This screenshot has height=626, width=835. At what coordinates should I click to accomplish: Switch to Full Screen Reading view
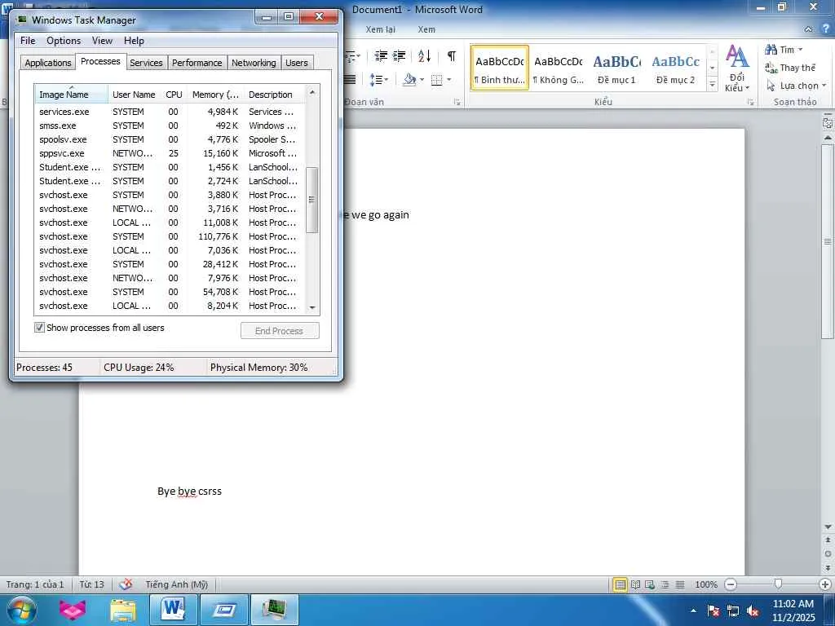[x=635, y=584]
